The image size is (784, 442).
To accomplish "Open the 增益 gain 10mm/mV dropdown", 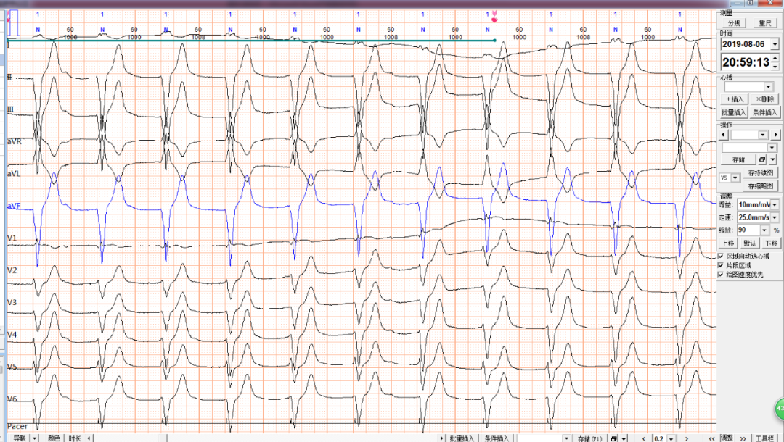I will (774, 204).
